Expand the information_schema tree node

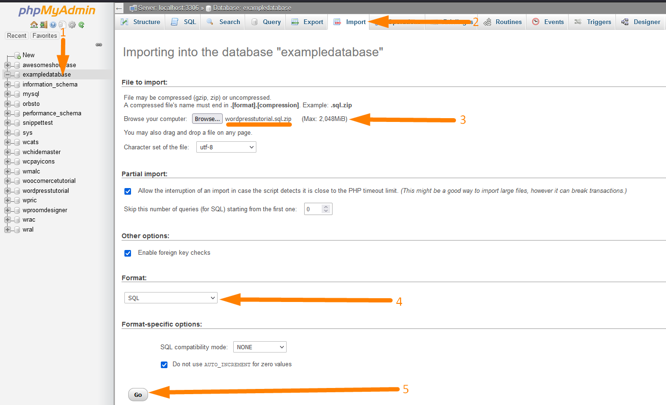point(8,84)
